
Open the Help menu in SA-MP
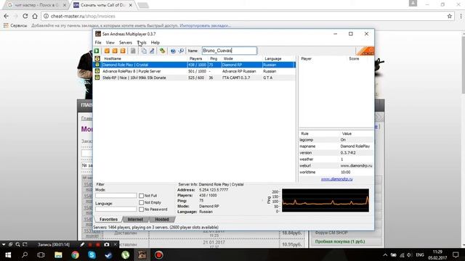tap(155, 43)
